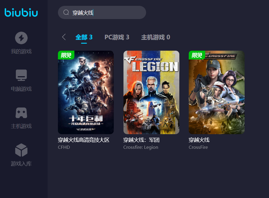Click the 游戏入库 sidebar label

[21, 164]
